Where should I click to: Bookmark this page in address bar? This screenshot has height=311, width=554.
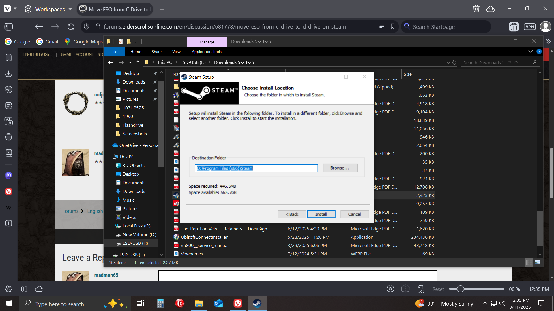[393, 26]
